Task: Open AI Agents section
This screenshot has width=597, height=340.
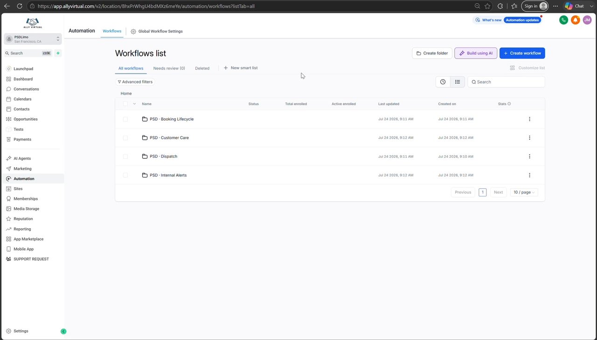Action: point(22,159)
